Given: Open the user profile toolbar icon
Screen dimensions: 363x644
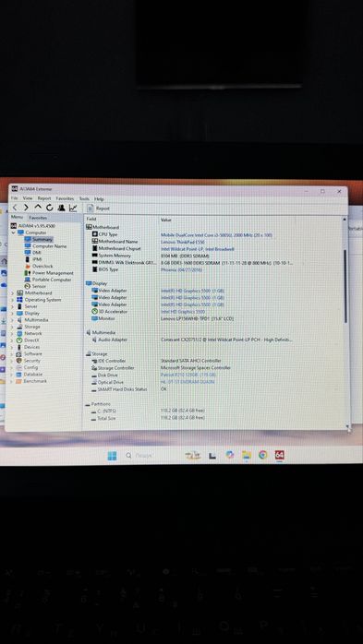Looking at the screenshot, I should click(61, 208).
